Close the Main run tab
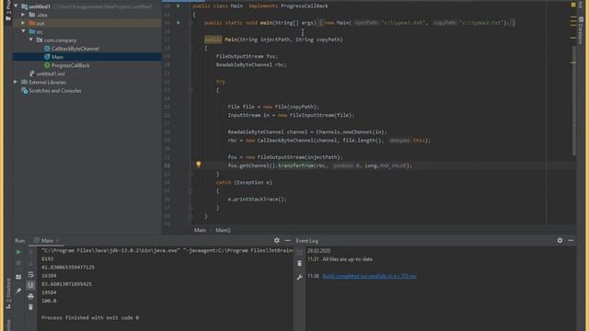The image size is (589, 331). pyautogui.click(x=57, y=241)
